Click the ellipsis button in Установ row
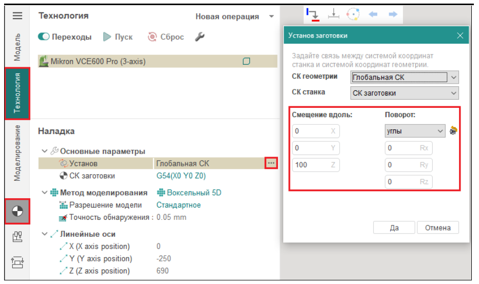Screen dimensions: 479x284 [271, 163]
